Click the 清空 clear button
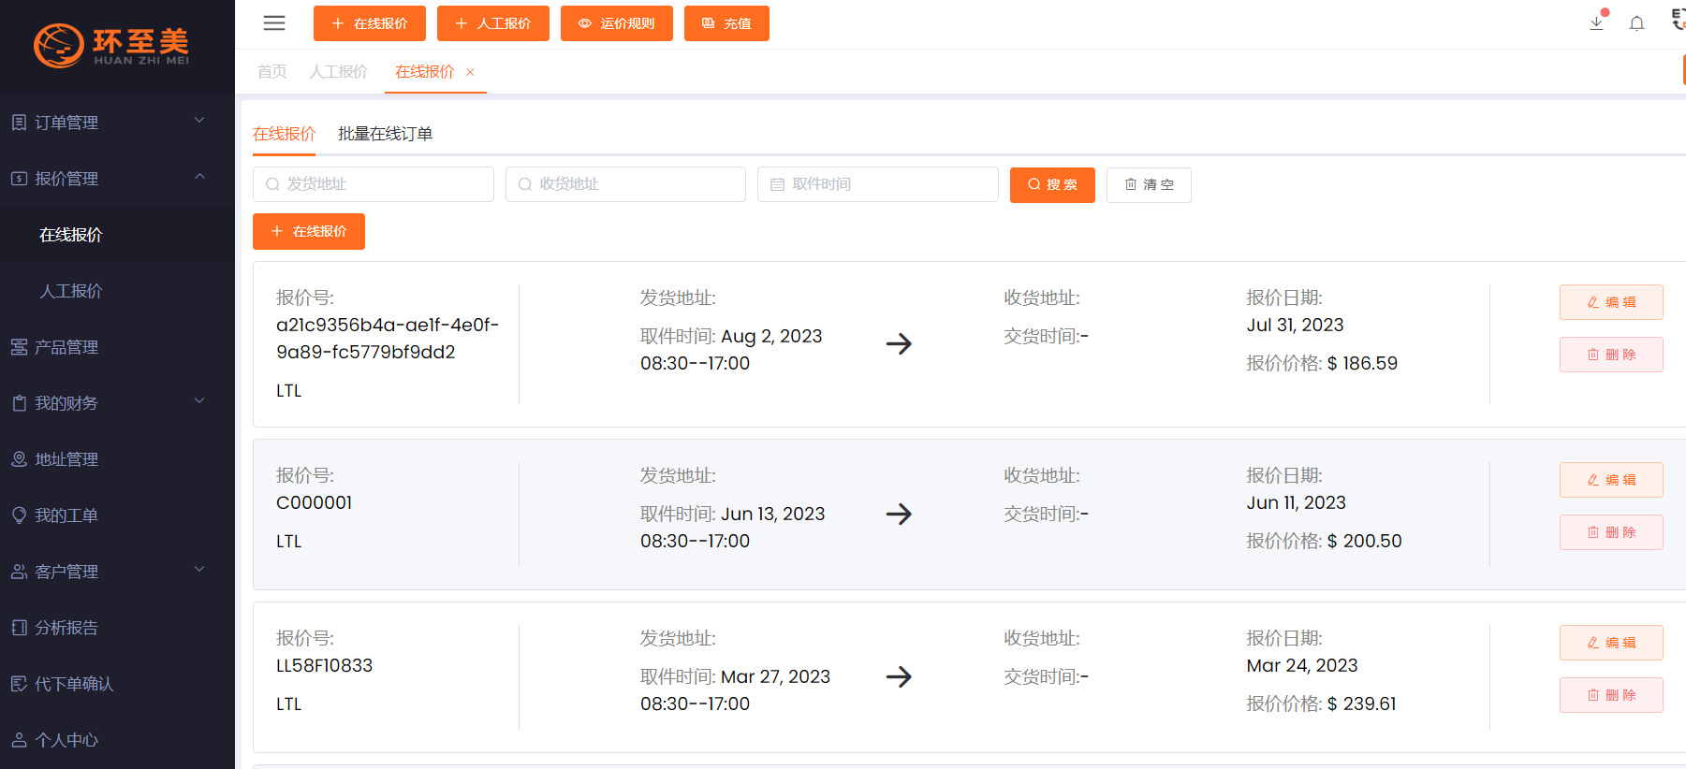Screen dimensions: 1686x769 click(1149, 185)
